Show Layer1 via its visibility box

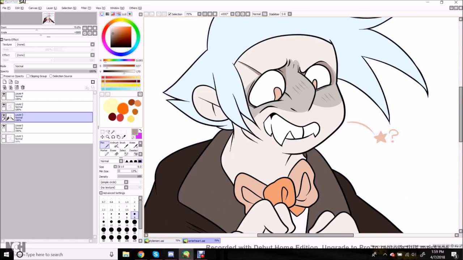coord(4,136)
